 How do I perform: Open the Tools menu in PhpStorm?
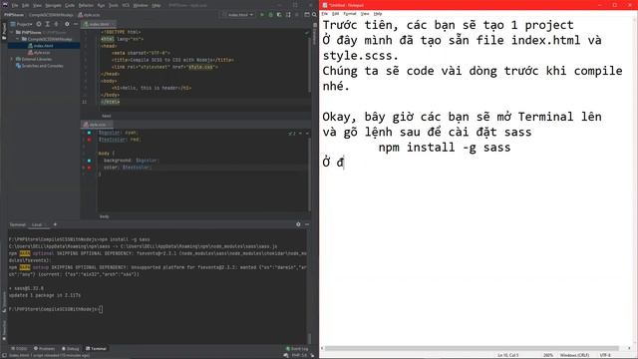click(x=114, y=5)
